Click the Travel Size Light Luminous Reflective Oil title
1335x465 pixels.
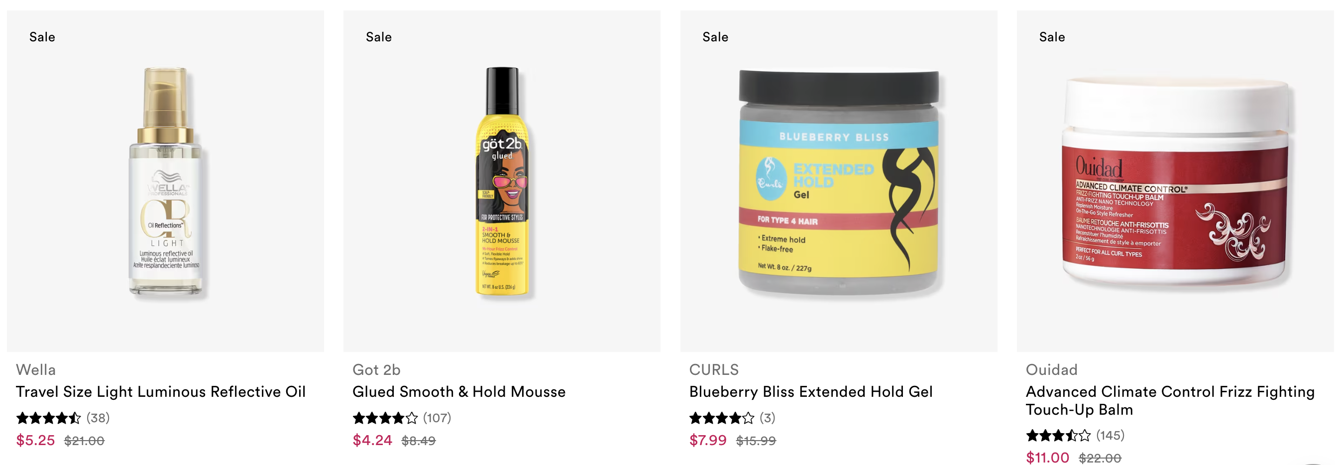tap(161, 391)
